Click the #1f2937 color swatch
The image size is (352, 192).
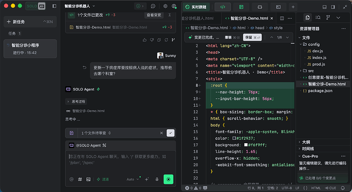234,138
